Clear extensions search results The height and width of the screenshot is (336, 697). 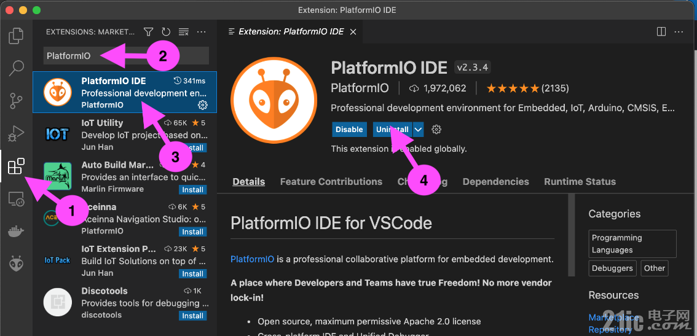[x=184, y=32]
